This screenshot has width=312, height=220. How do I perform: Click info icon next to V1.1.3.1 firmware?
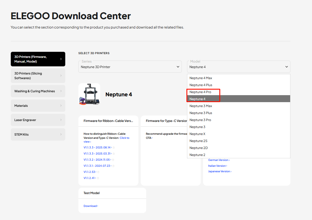[114, 166]
